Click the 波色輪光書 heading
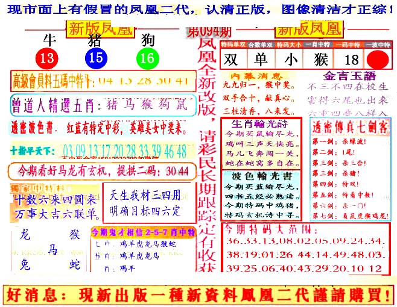This screenshot has height=307, width=397. 262,176
